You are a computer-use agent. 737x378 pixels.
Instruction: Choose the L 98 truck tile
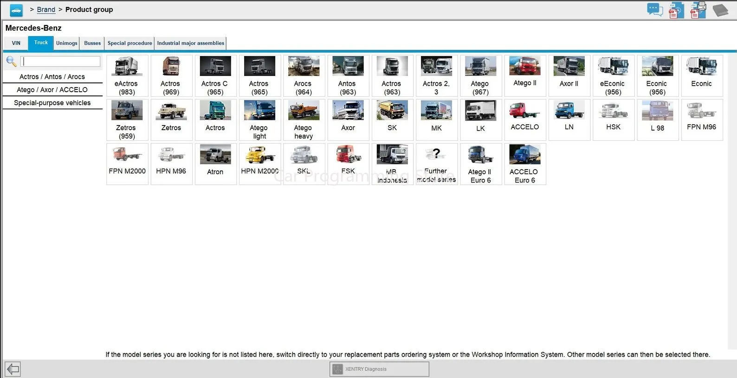pos(658,120)
